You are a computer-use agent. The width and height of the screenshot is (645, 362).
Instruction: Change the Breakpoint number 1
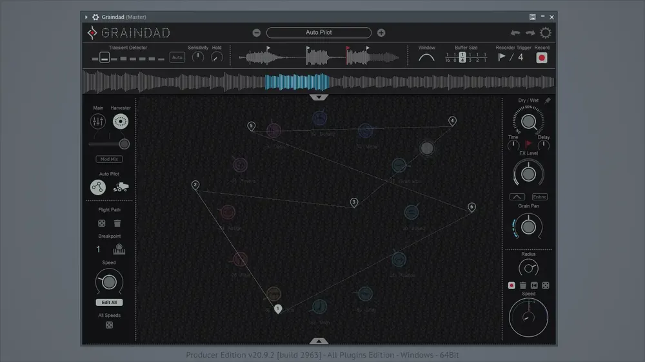tap(98, 249)
